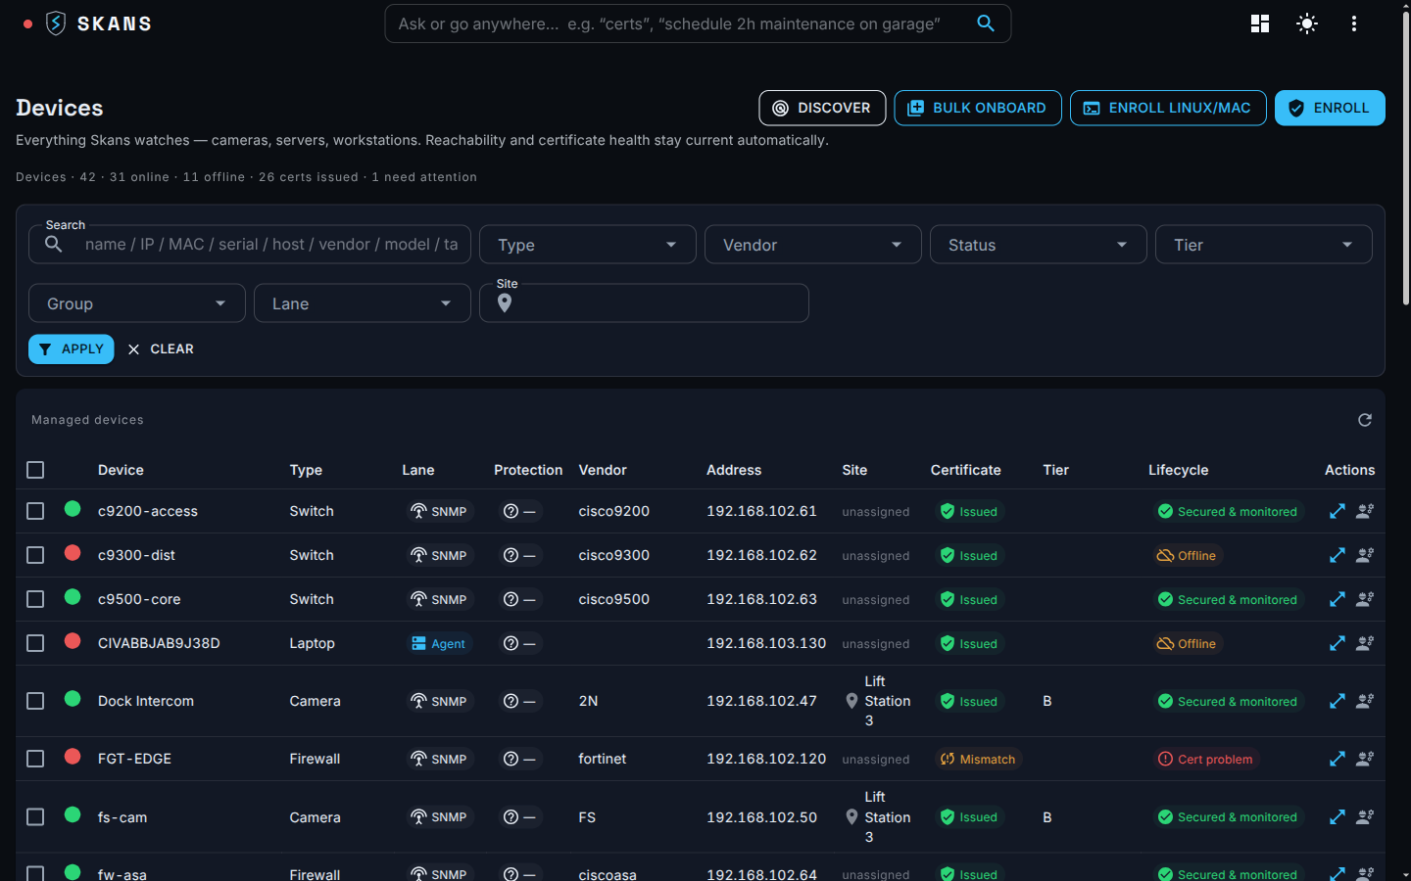The width and height of the screenshot is (1411, 881).
Task: Sort by the Lifecycle column header
Action: pos(1178,470)
